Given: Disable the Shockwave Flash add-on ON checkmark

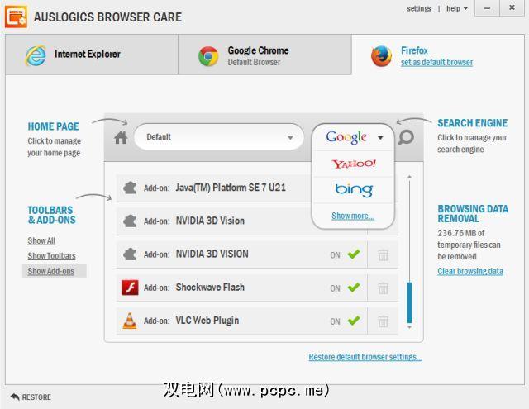Looking at the screenshot, I should 354,288.
